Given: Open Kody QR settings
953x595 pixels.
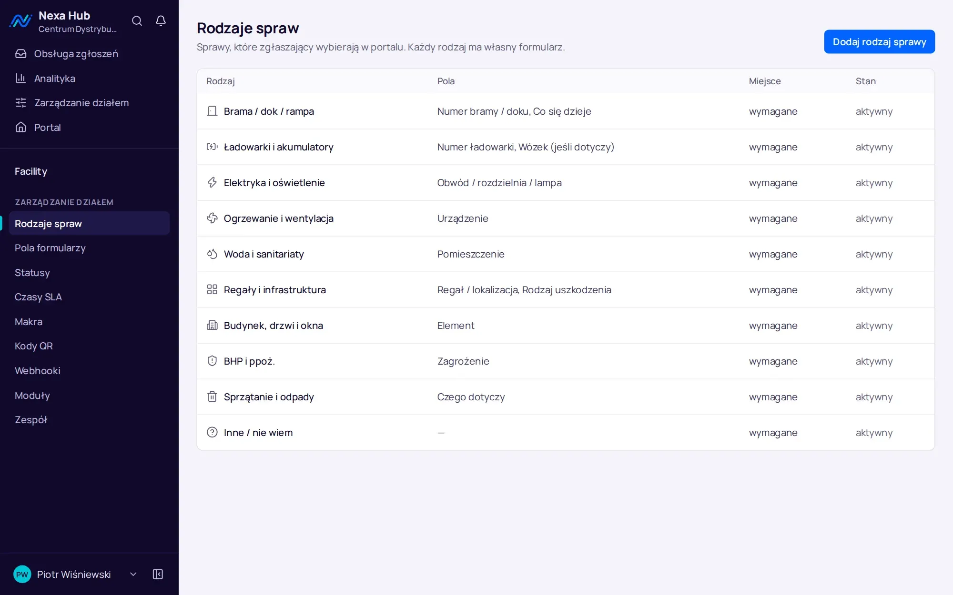Looking at the screenshot, I should click(90, 346).
